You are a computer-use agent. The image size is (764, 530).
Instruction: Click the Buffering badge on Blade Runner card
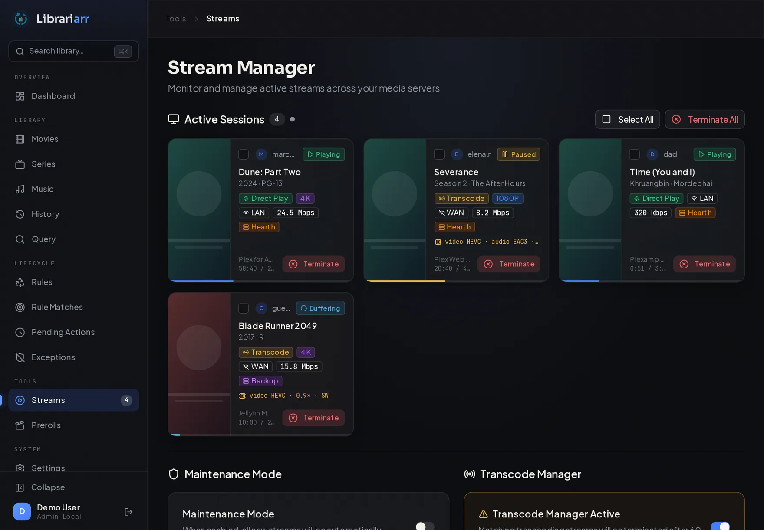(x=320, y=308)
